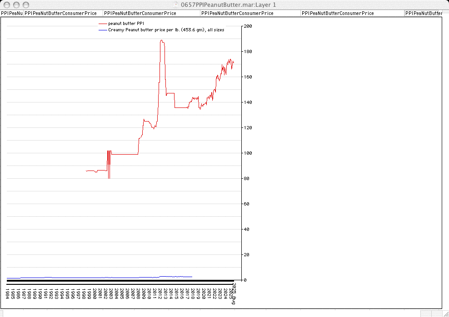Select the third PPIPeaNutButterConsumerPrice column header
This screenshot has height=317, width=449.
pos(141,14)
